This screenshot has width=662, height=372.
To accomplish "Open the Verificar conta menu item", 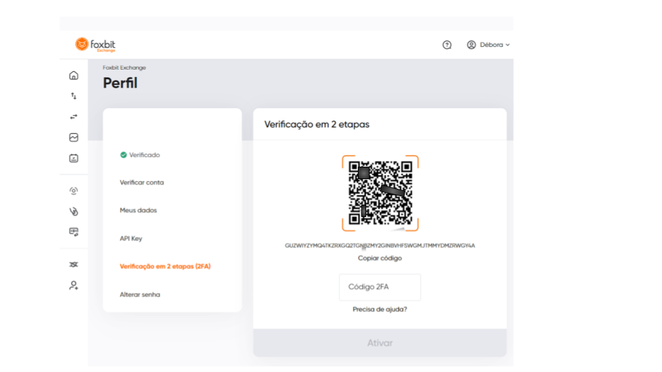I will [x=141, y=183].
